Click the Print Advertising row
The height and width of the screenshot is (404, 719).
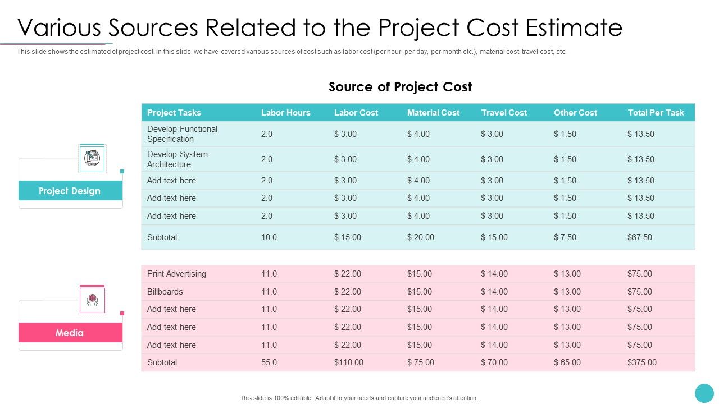[x=175, y=274]
